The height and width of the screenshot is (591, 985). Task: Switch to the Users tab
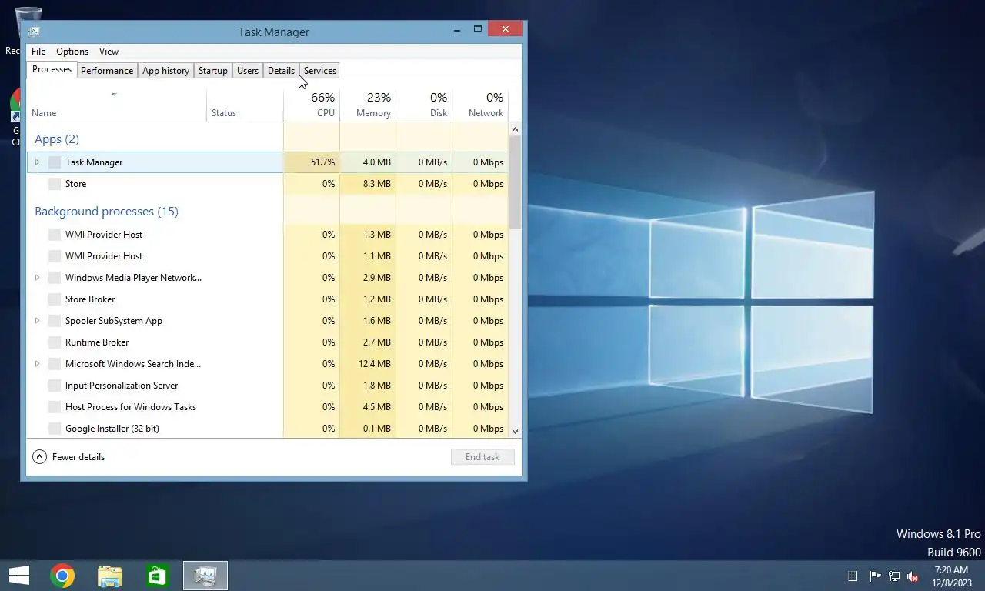(248, 71)
